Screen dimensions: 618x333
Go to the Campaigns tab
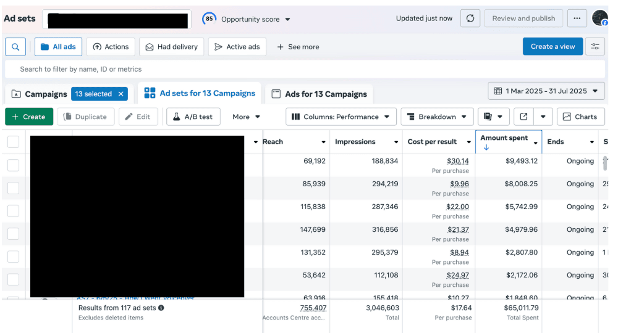pyautogui.click(x=40, y=94)
